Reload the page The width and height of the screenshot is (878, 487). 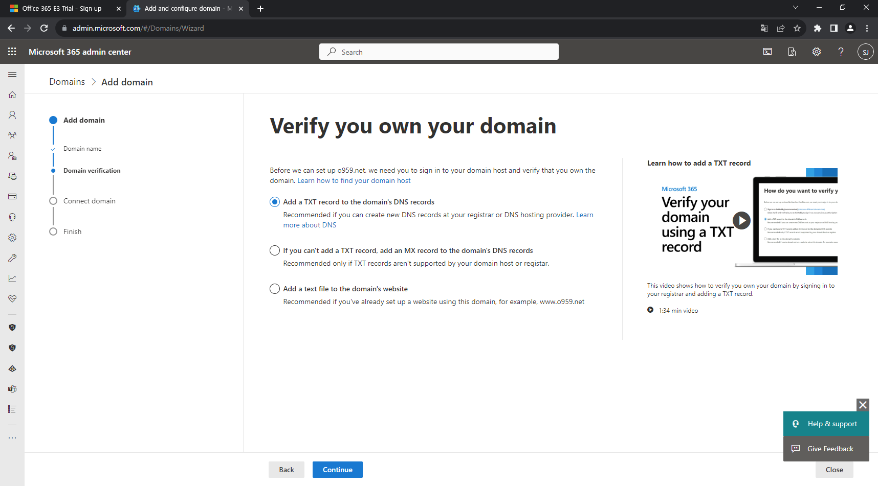pyautogui.click(x=44, y=28)
